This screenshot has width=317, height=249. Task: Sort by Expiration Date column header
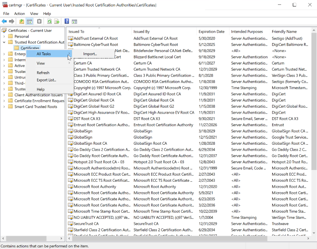[211, 31]
